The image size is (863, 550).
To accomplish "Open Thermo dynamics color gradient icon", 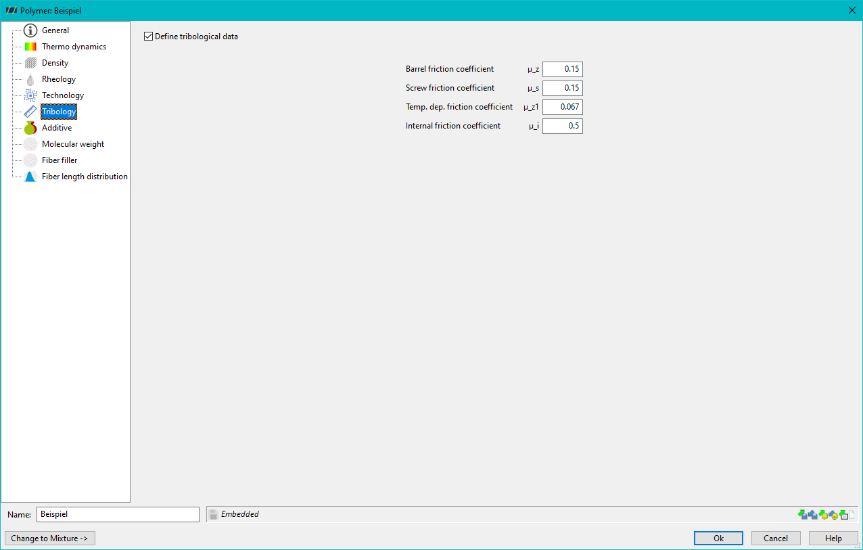I will (x=30, y=47).
